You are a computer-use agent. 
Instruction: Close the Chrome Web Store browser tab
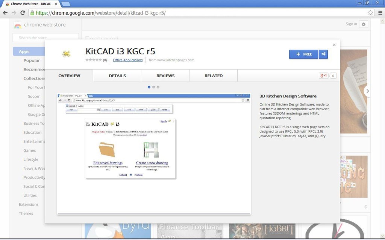56,4
